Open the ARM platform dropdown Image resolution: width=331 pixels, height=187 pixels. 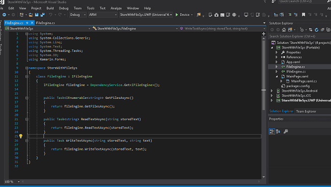tap(102, 15)
